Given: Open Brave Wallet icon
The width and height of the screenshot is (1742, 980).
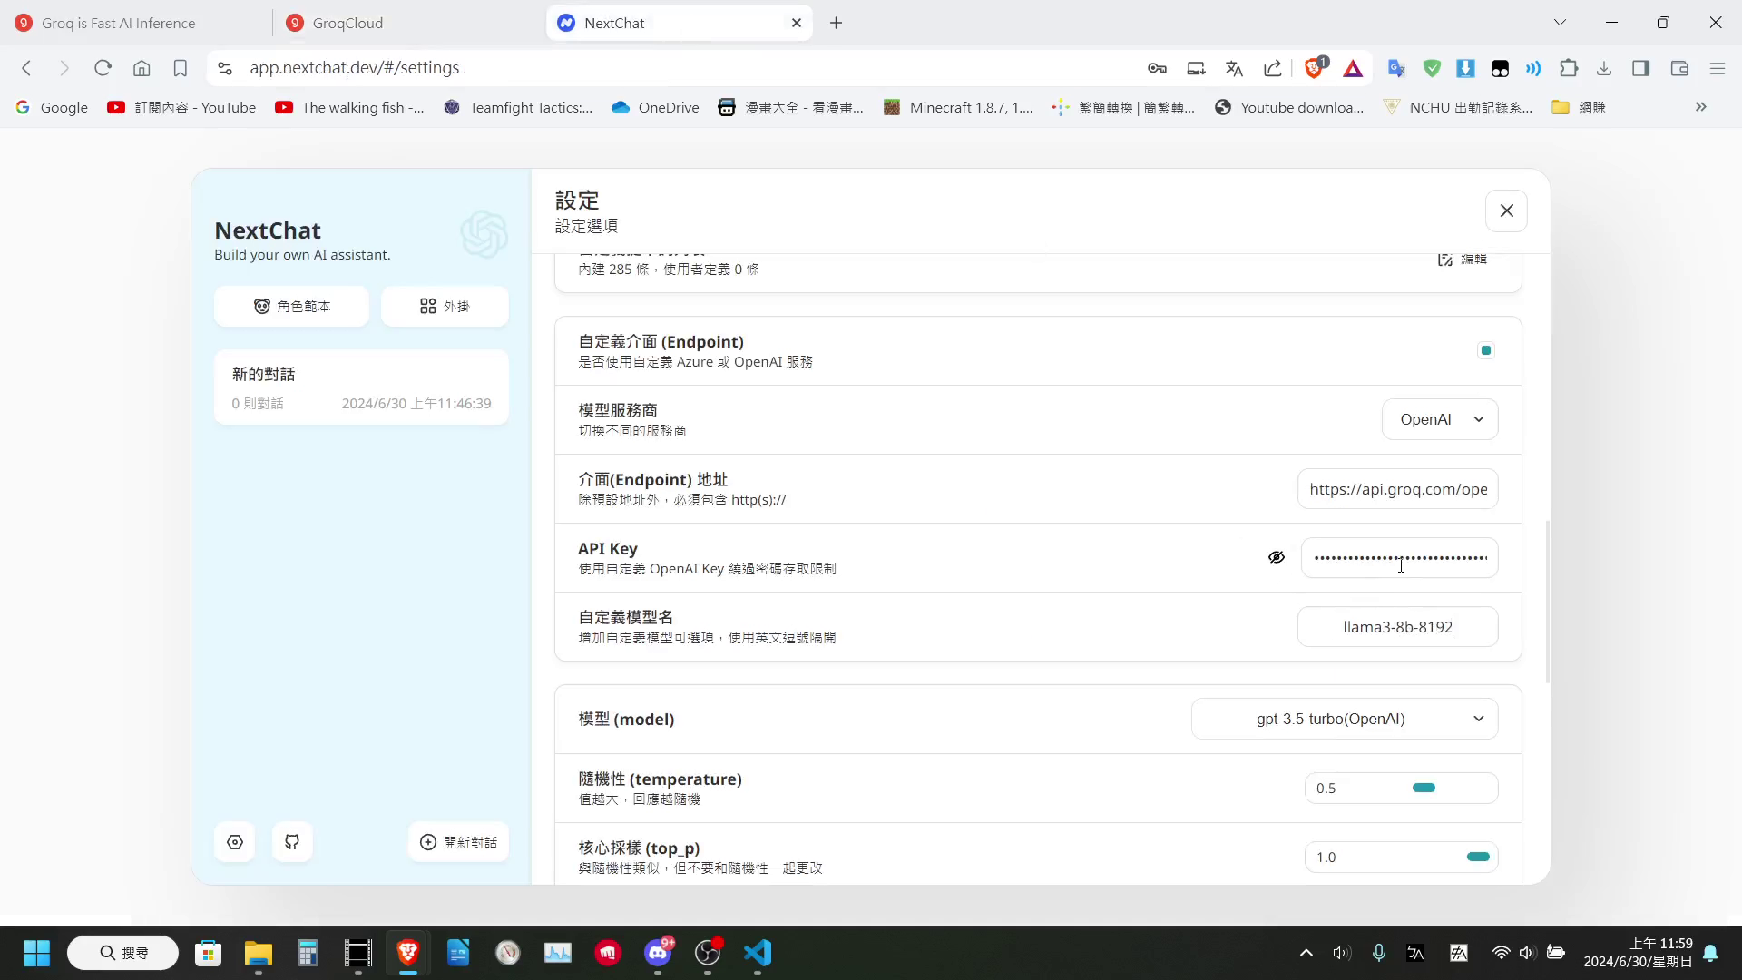Looking at the screenshot, I should click(1679, 68).
